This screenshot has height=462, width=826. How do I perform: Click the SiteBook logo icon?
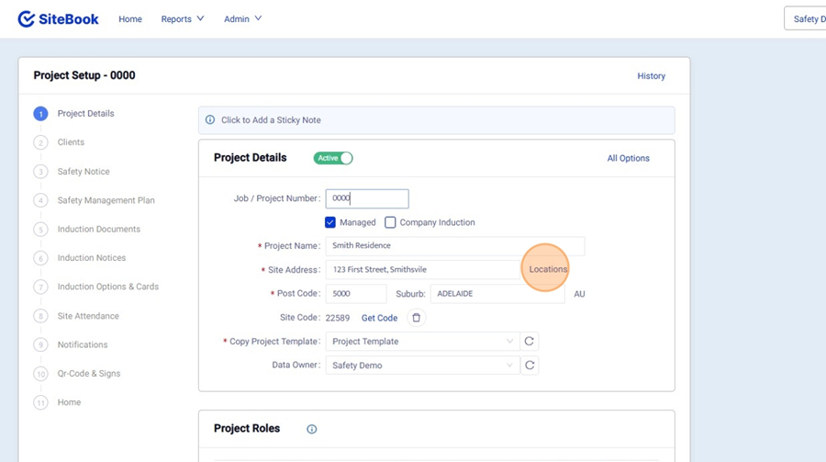coord(27,19)
